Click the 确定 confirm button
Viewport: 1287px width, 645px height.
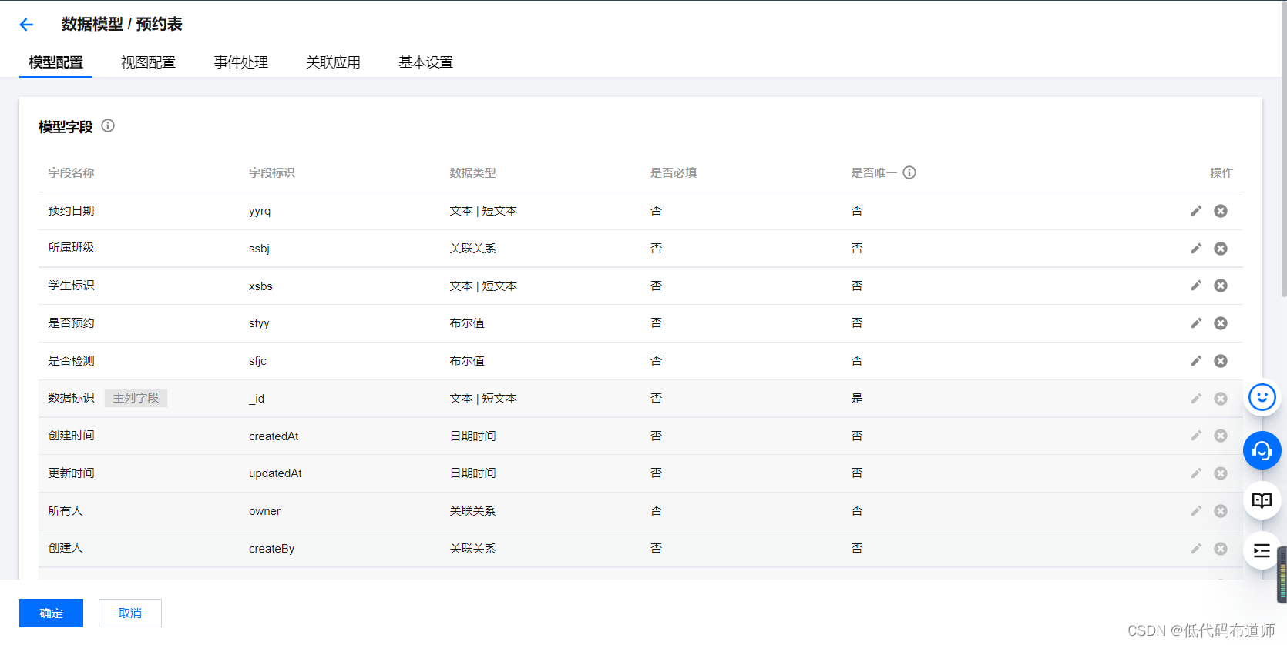(51, 613)
